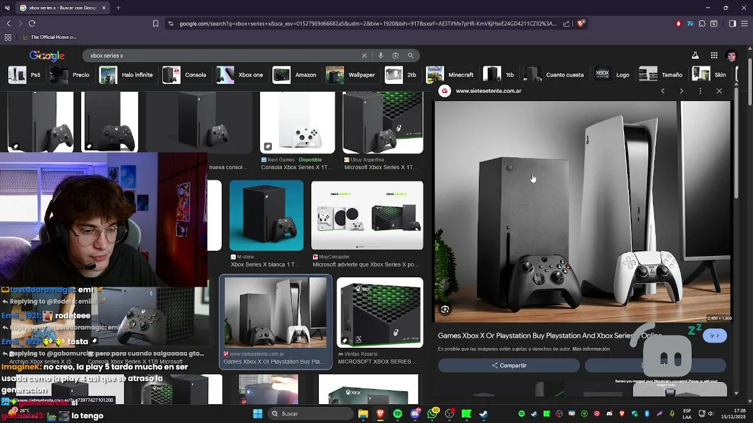The width and height of the screenshot is (753, 423).
Task: Click the Compartir button
Action: point(509,365)
